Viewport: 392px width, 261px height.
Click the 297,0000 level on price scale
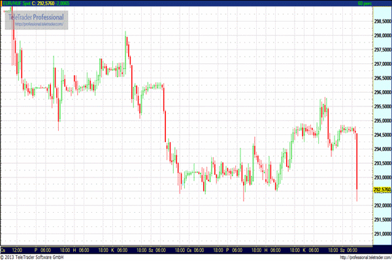pos(382,63)
